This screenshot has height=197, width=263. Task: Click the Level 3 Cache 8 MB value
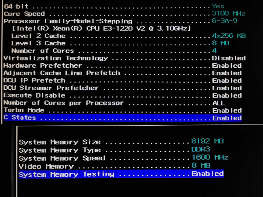click(x=221, y=43)
